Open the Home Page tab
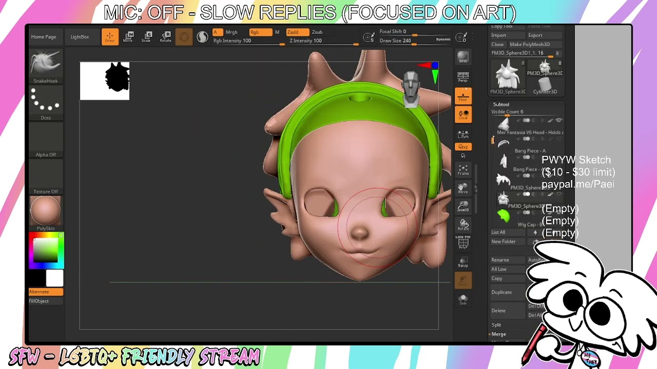This screenshot has height=369, width=657. [x=44, y=37]
